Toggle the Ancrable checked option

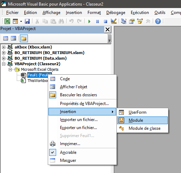(x=82, y=152)
